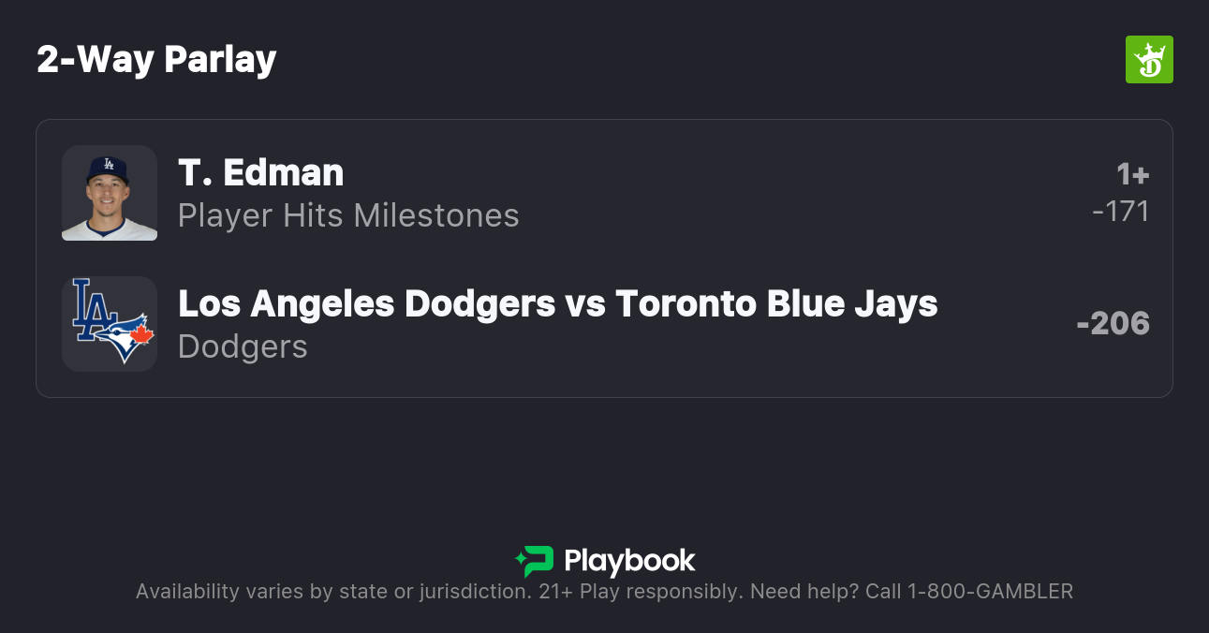Open the T. Edman player name
The image size is (1209, 633).
(260, 172)
